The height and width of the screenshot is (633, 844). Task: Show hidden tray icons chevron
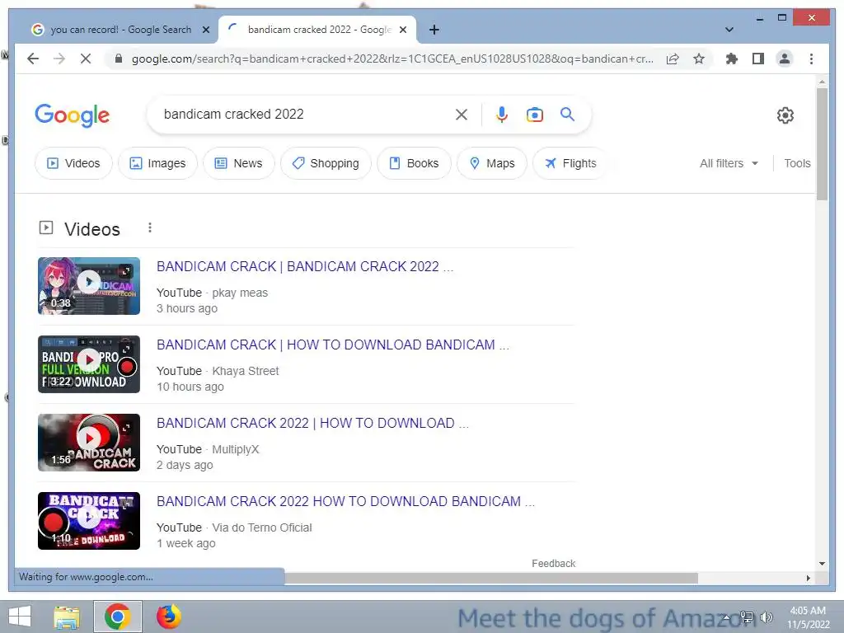click(727, 617)
